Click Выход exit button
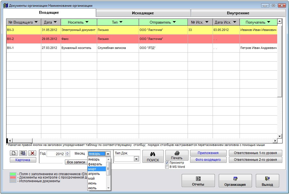The image size is (289, 194). pos(267,181)
